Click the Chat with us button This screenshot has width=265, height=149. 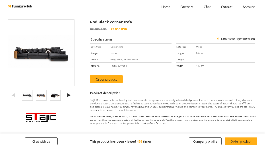[41, 141]
